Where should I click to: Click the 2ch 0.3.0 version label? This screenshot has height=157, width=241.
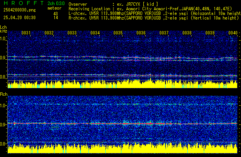point(56,3)
